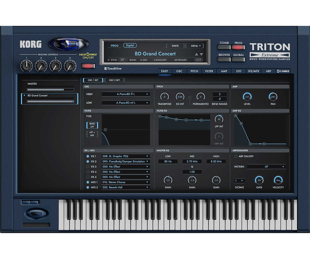This screenshot has height=259, width=310.
Task: Open the MFX 1 Stereo Chorus effect selector
Action: [x=126, y=182]
